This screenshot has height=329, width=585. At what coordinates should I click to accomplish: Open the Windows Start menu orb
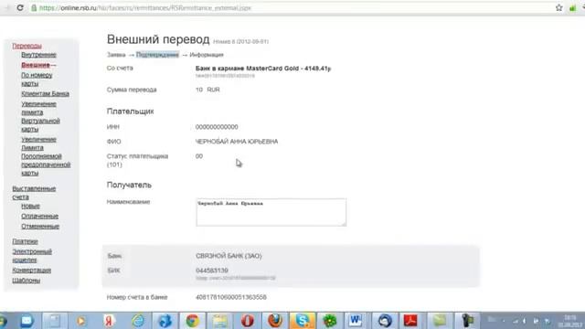pos(3,321)
